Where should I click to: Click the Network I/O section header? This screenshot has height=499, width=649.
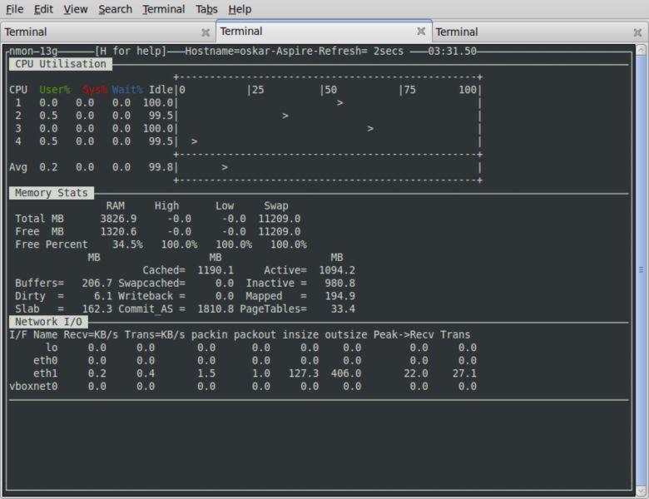48,322
